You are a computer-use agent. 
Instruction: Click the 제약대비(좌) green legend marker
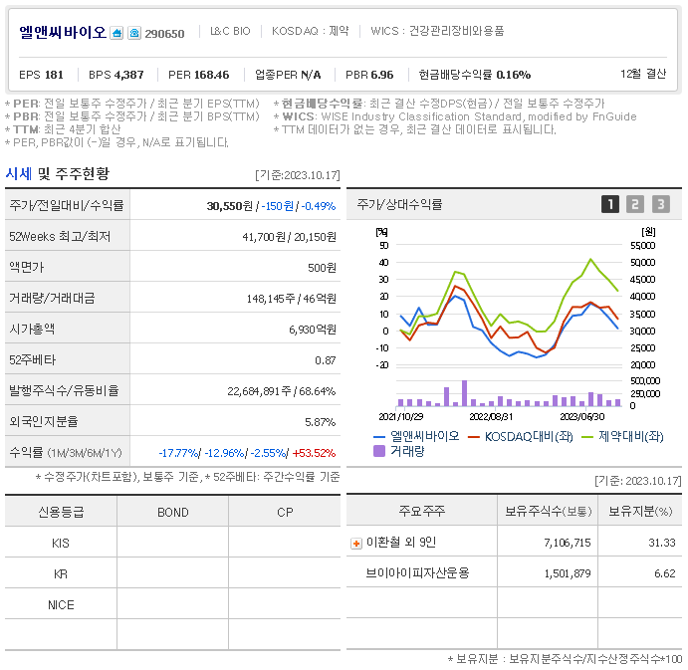(587, 437)
